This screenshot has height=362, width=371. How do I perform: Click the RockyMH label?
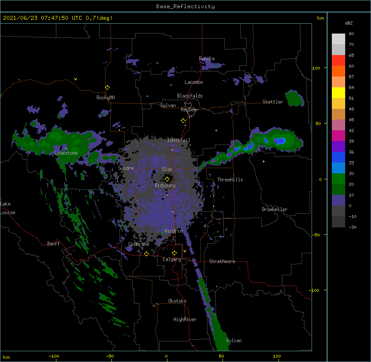click(105, 98)
